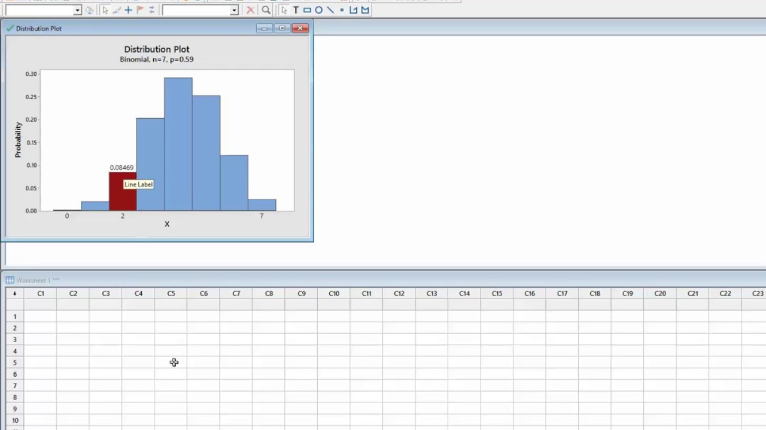766x430 pixels.
Task: Select column header C16
Action: [530, 293]
